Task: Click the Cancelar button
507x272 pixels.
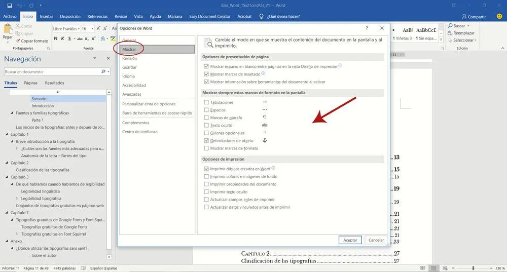Action: pos(376,240)
